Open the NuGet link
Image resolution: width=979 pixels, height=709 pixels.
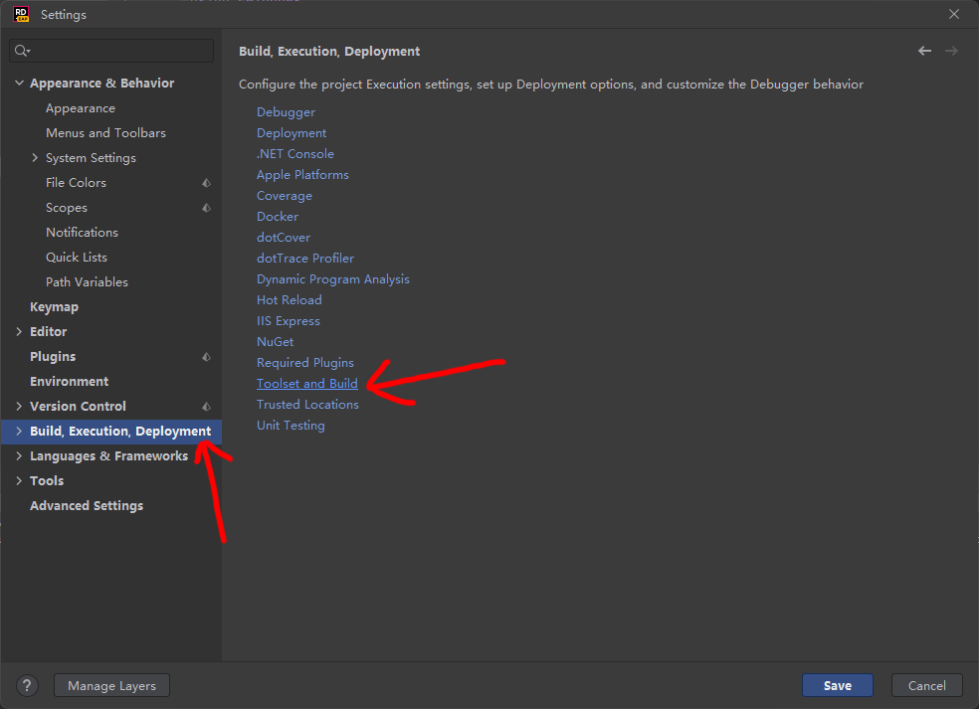point(275,342)
